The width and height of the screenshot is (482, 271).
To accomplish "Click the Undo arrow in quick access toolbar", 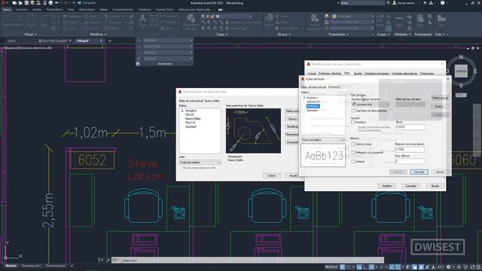I will point(57,3).
